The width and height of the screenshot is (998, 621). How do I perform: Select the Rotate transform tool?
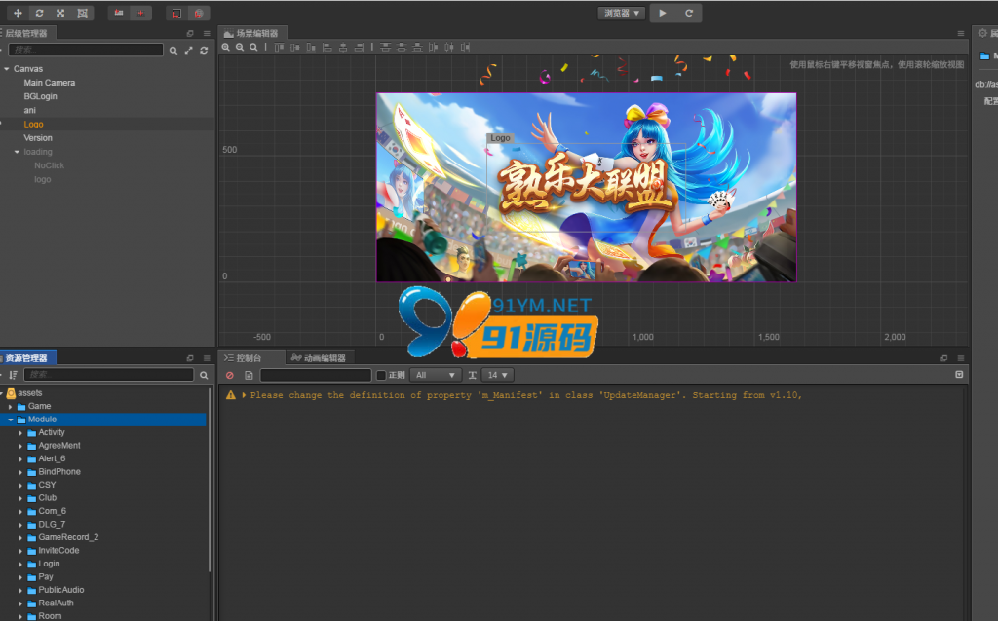(39, 13)
